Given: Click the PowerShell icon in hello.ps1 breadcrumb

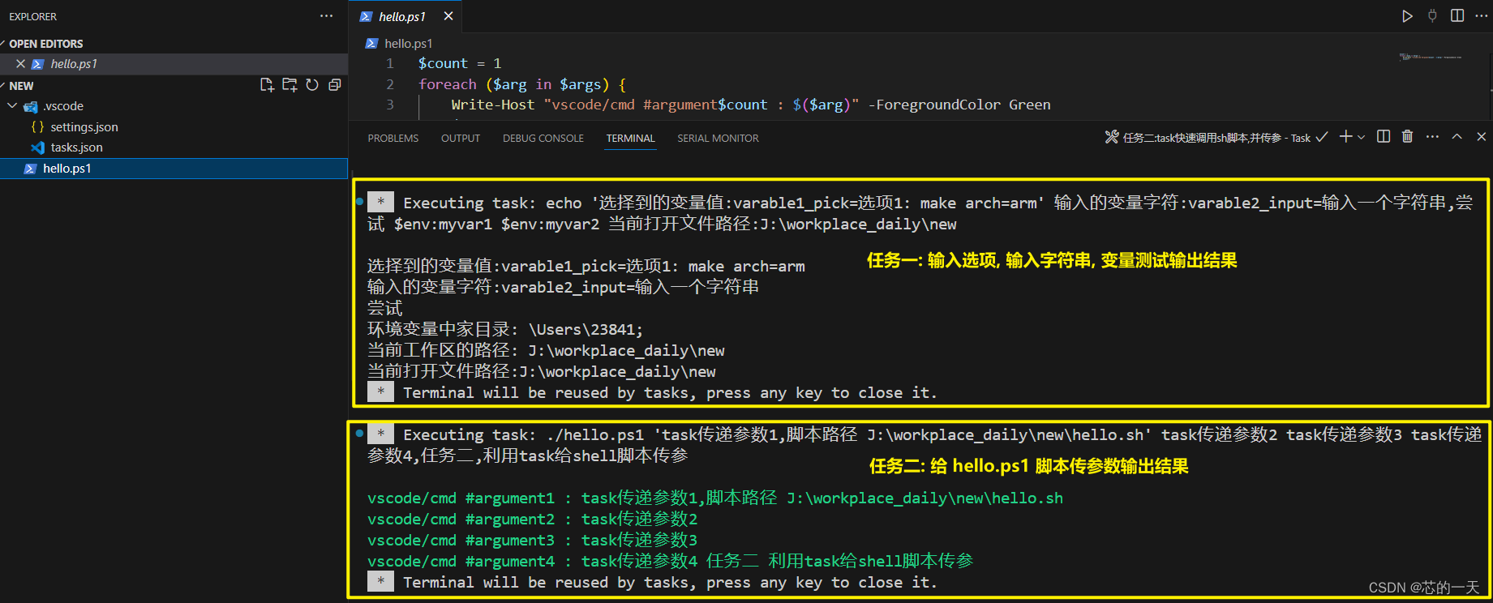Looking at the screenshot, I should 371,44.
